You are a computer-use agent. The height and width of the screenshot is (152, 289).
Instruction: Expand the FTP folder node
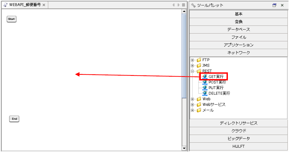point(192,60)
